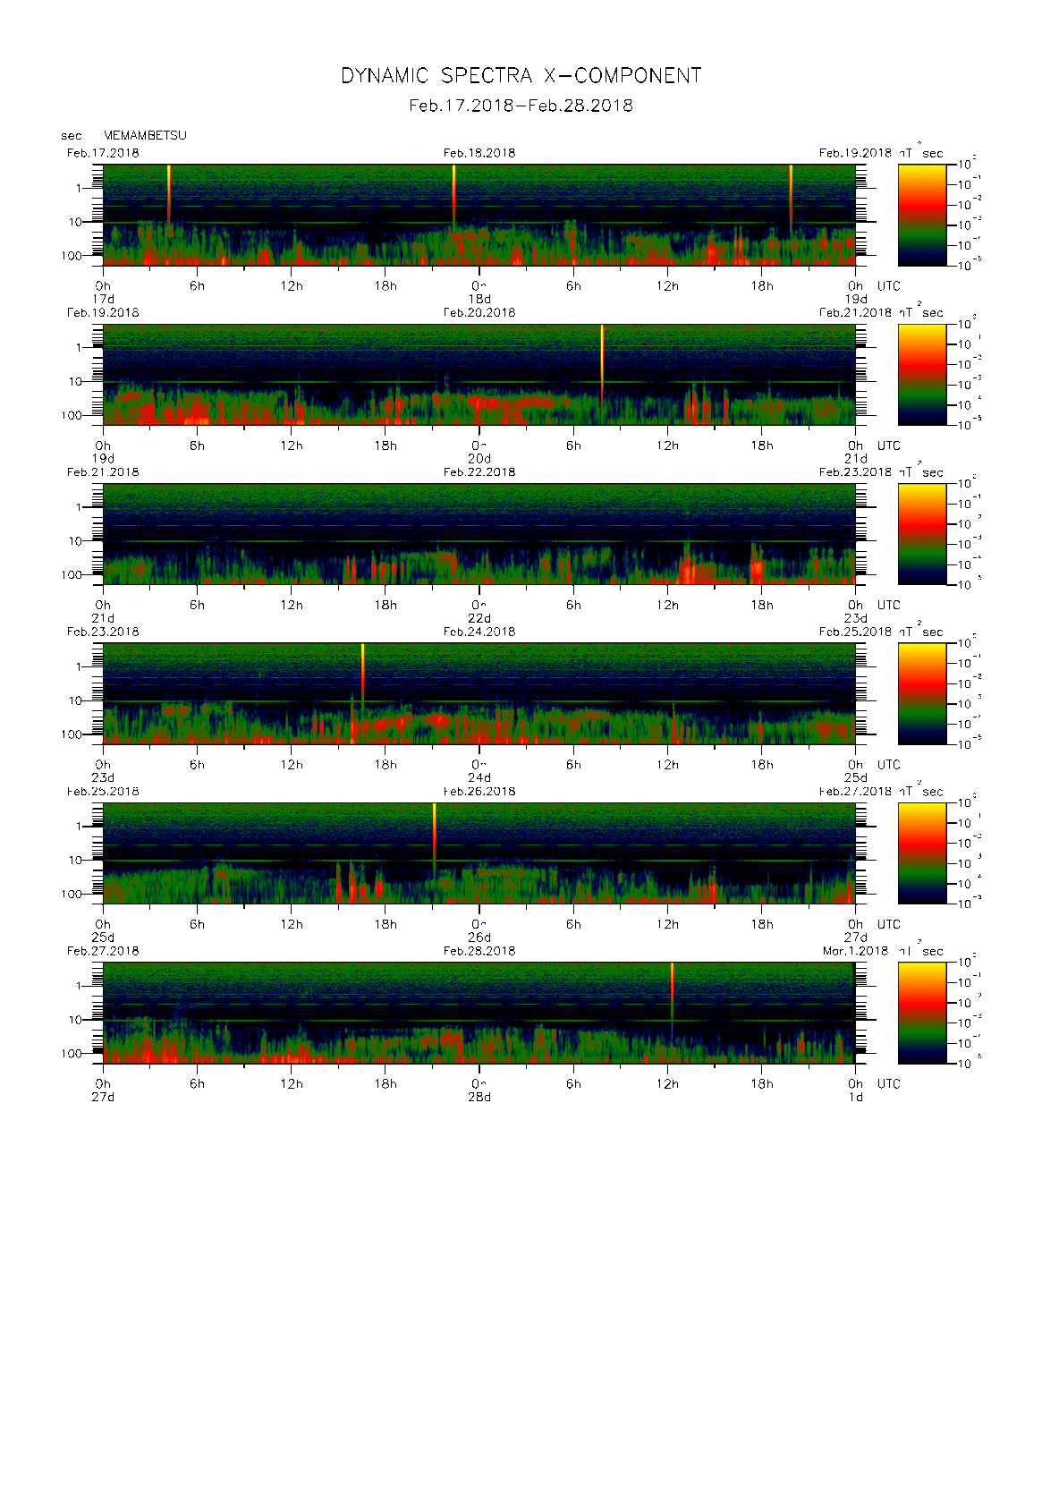Click the "17d" day label
This screenshot has width=1042, height=1502.
(103, 299)
